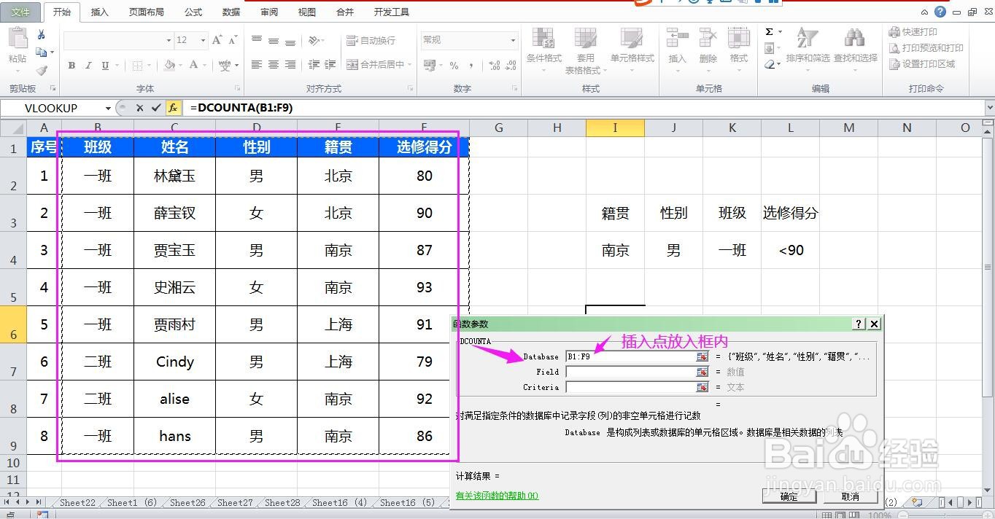Switch to the Developer (开发工具) tab

[392, 12]
